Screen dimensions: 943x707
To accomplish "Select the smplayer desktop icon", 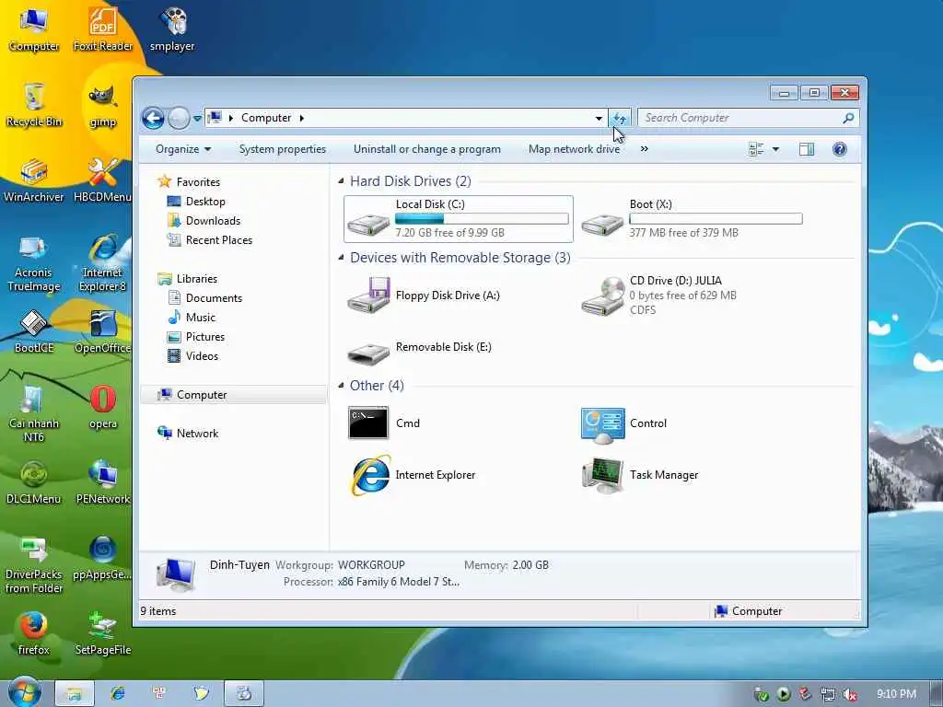I will pos(172,29).
